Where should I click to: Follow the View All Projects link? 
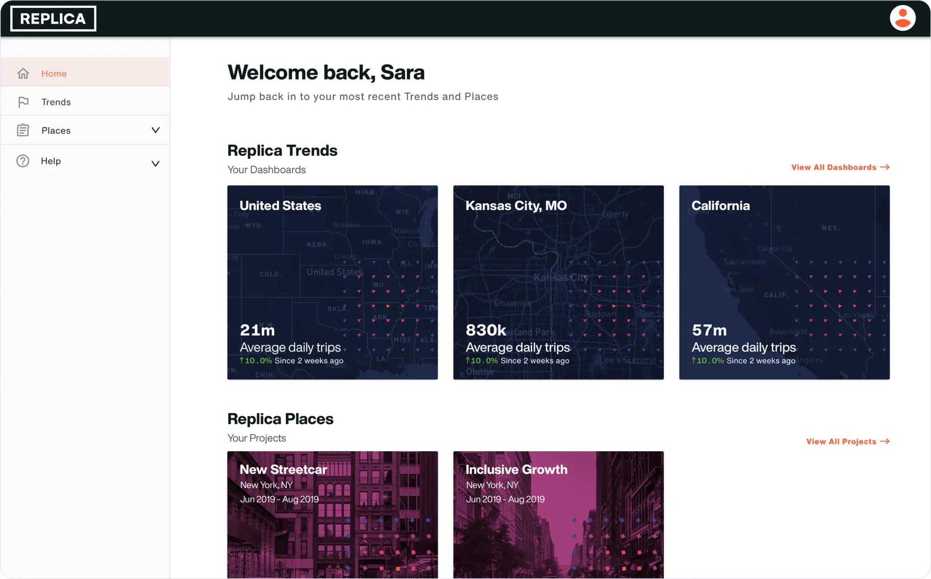[848, 441]
